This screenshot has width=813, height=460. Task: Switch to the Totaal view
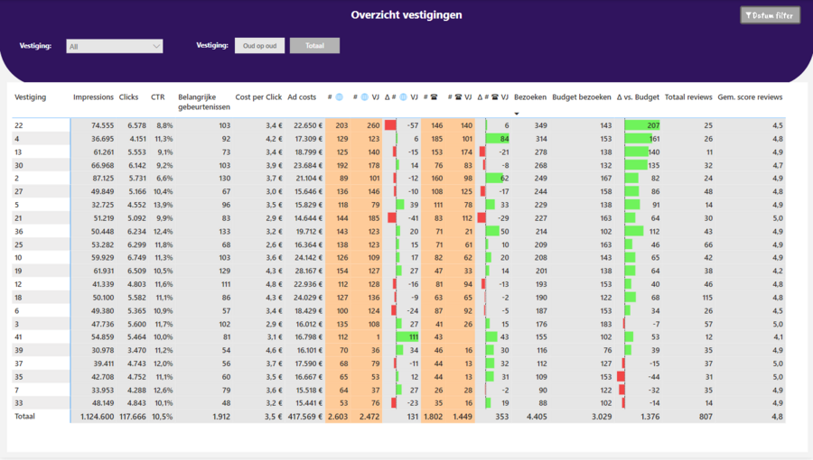tap(314, 46)
